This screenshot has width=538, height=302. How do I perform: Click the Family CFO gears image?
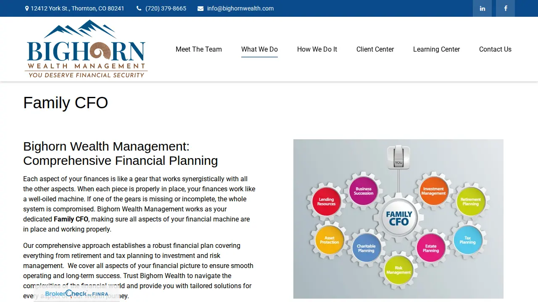(398, 219)
